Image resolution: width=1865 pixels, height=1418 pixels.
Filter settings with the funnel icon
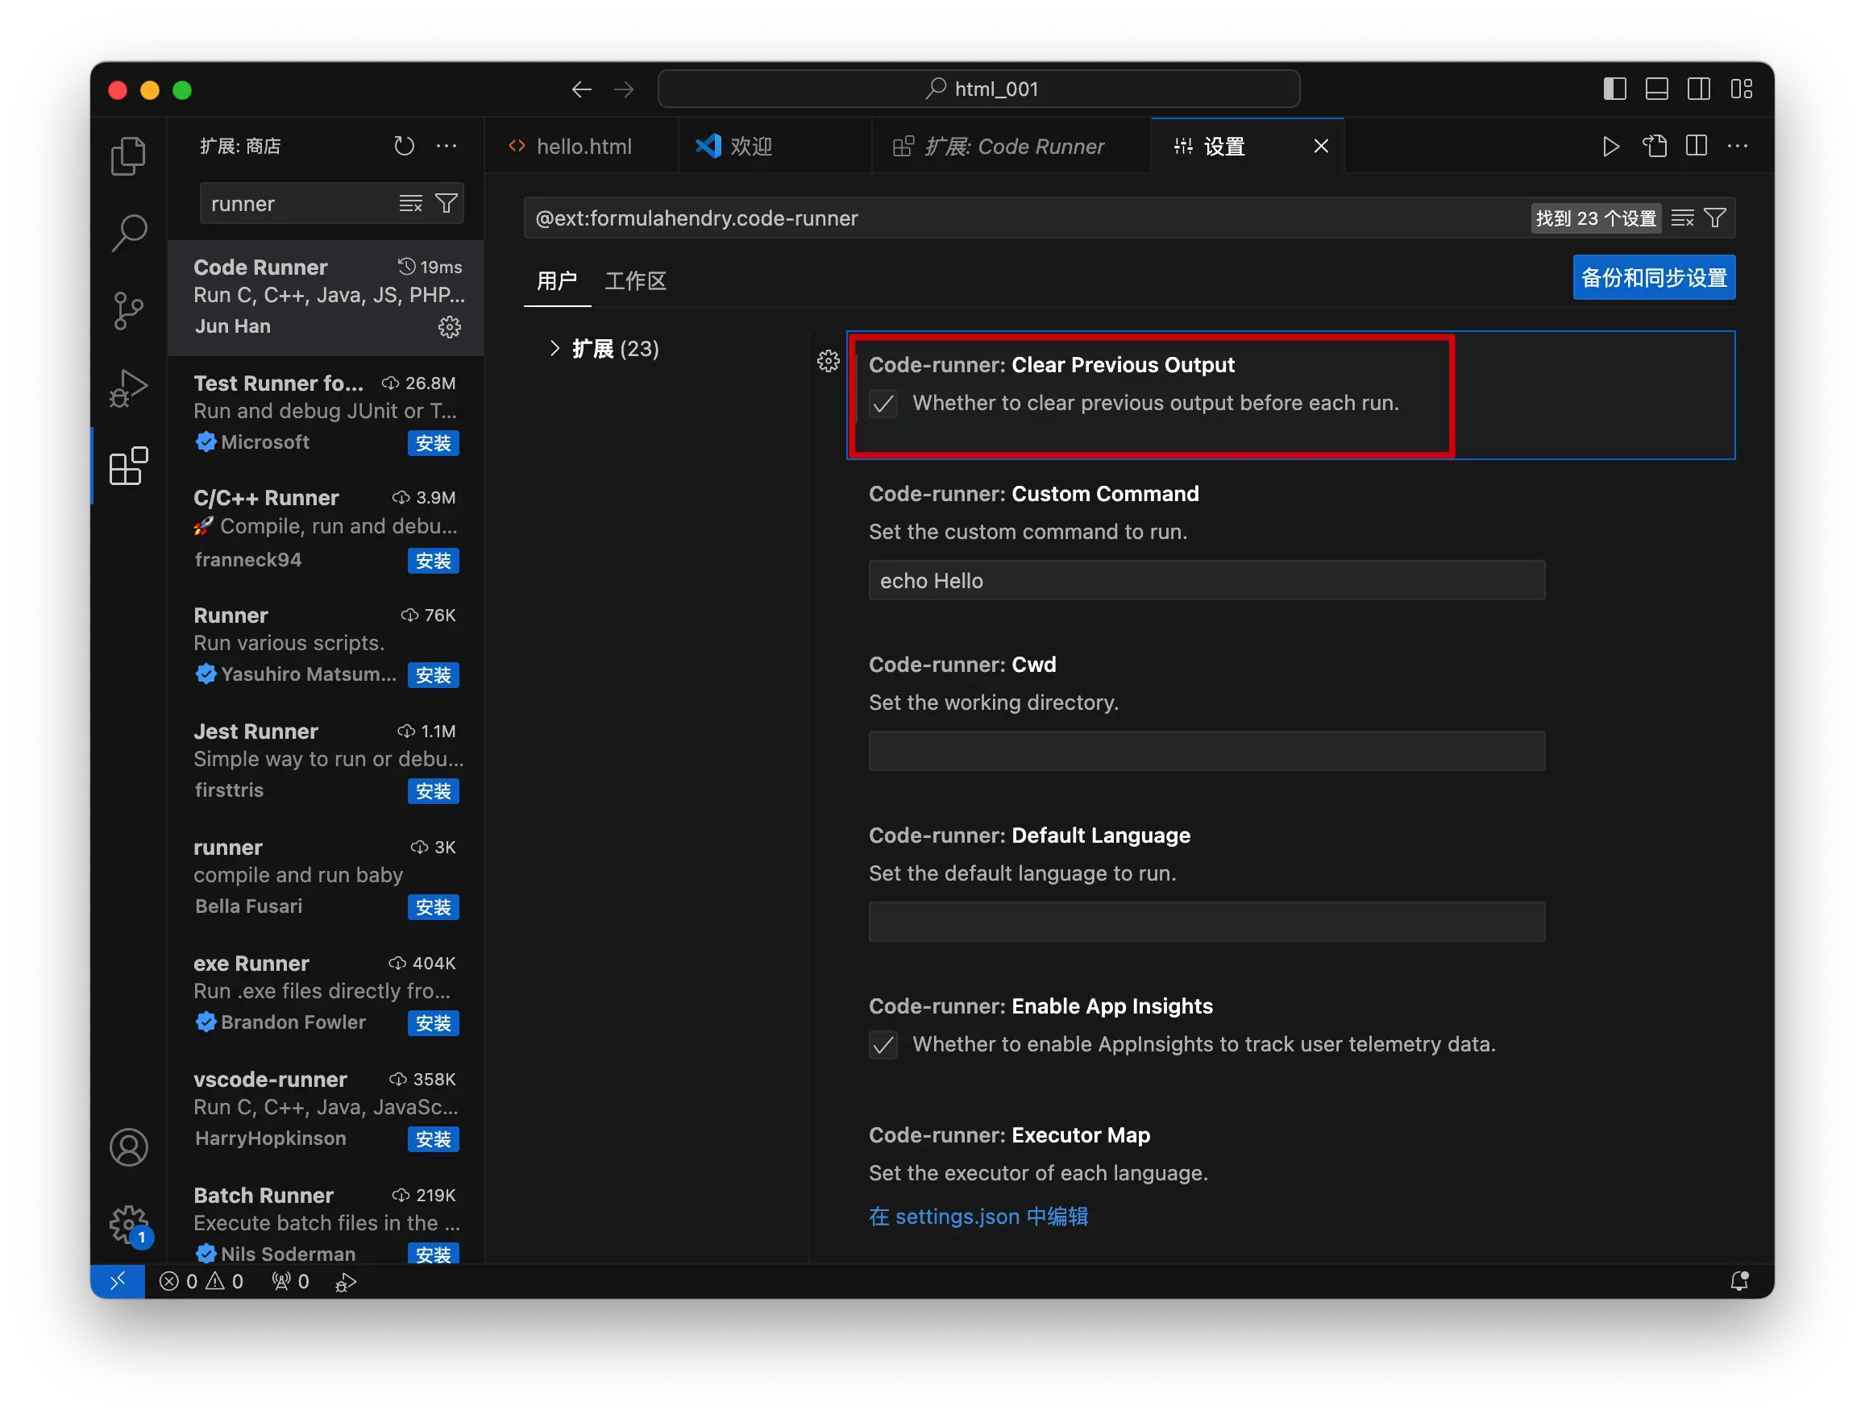pos(1715,218)
